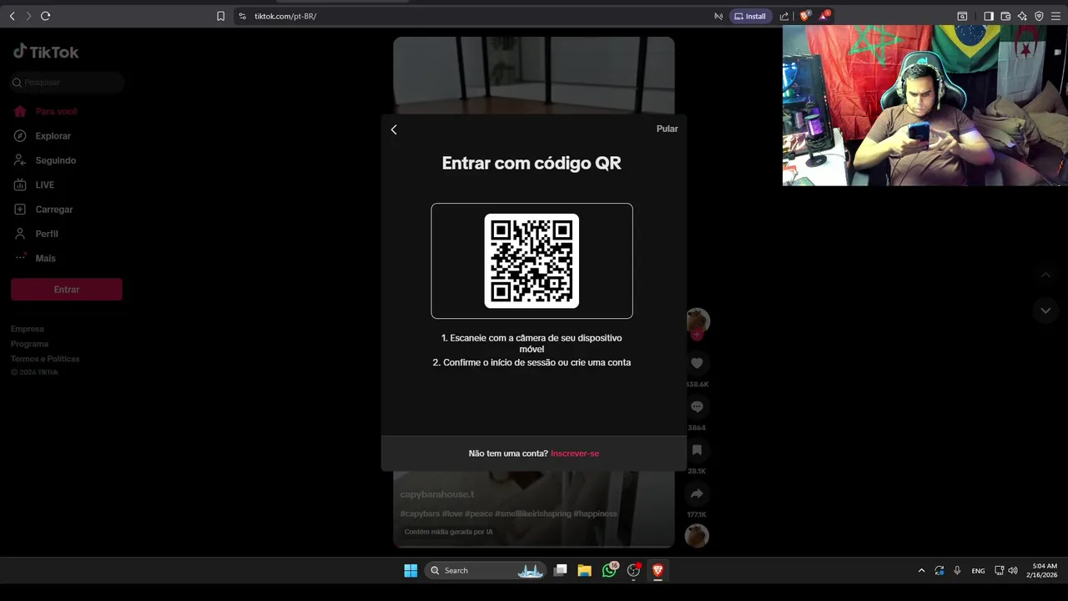This screenshot has width=1068, height=601.
Task: Click the tab search icon in the toolbar
Action: 962,16
